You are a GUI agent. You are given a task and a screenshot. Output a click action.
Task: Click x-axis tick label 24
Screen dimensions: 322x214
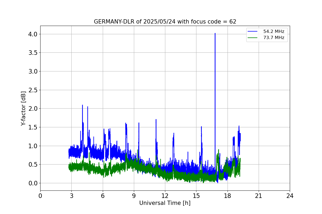[x=290, y=196]
